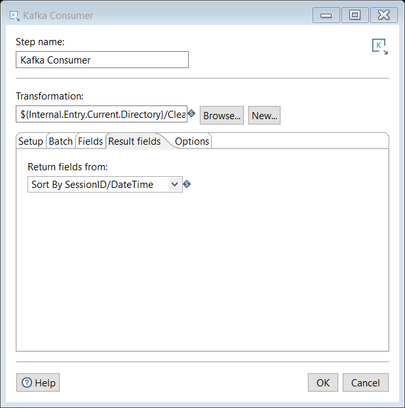Click the 'Step name:' label
Image resolution: width=405 pixels, height=408 pixels.
click(x=40, y=42)
